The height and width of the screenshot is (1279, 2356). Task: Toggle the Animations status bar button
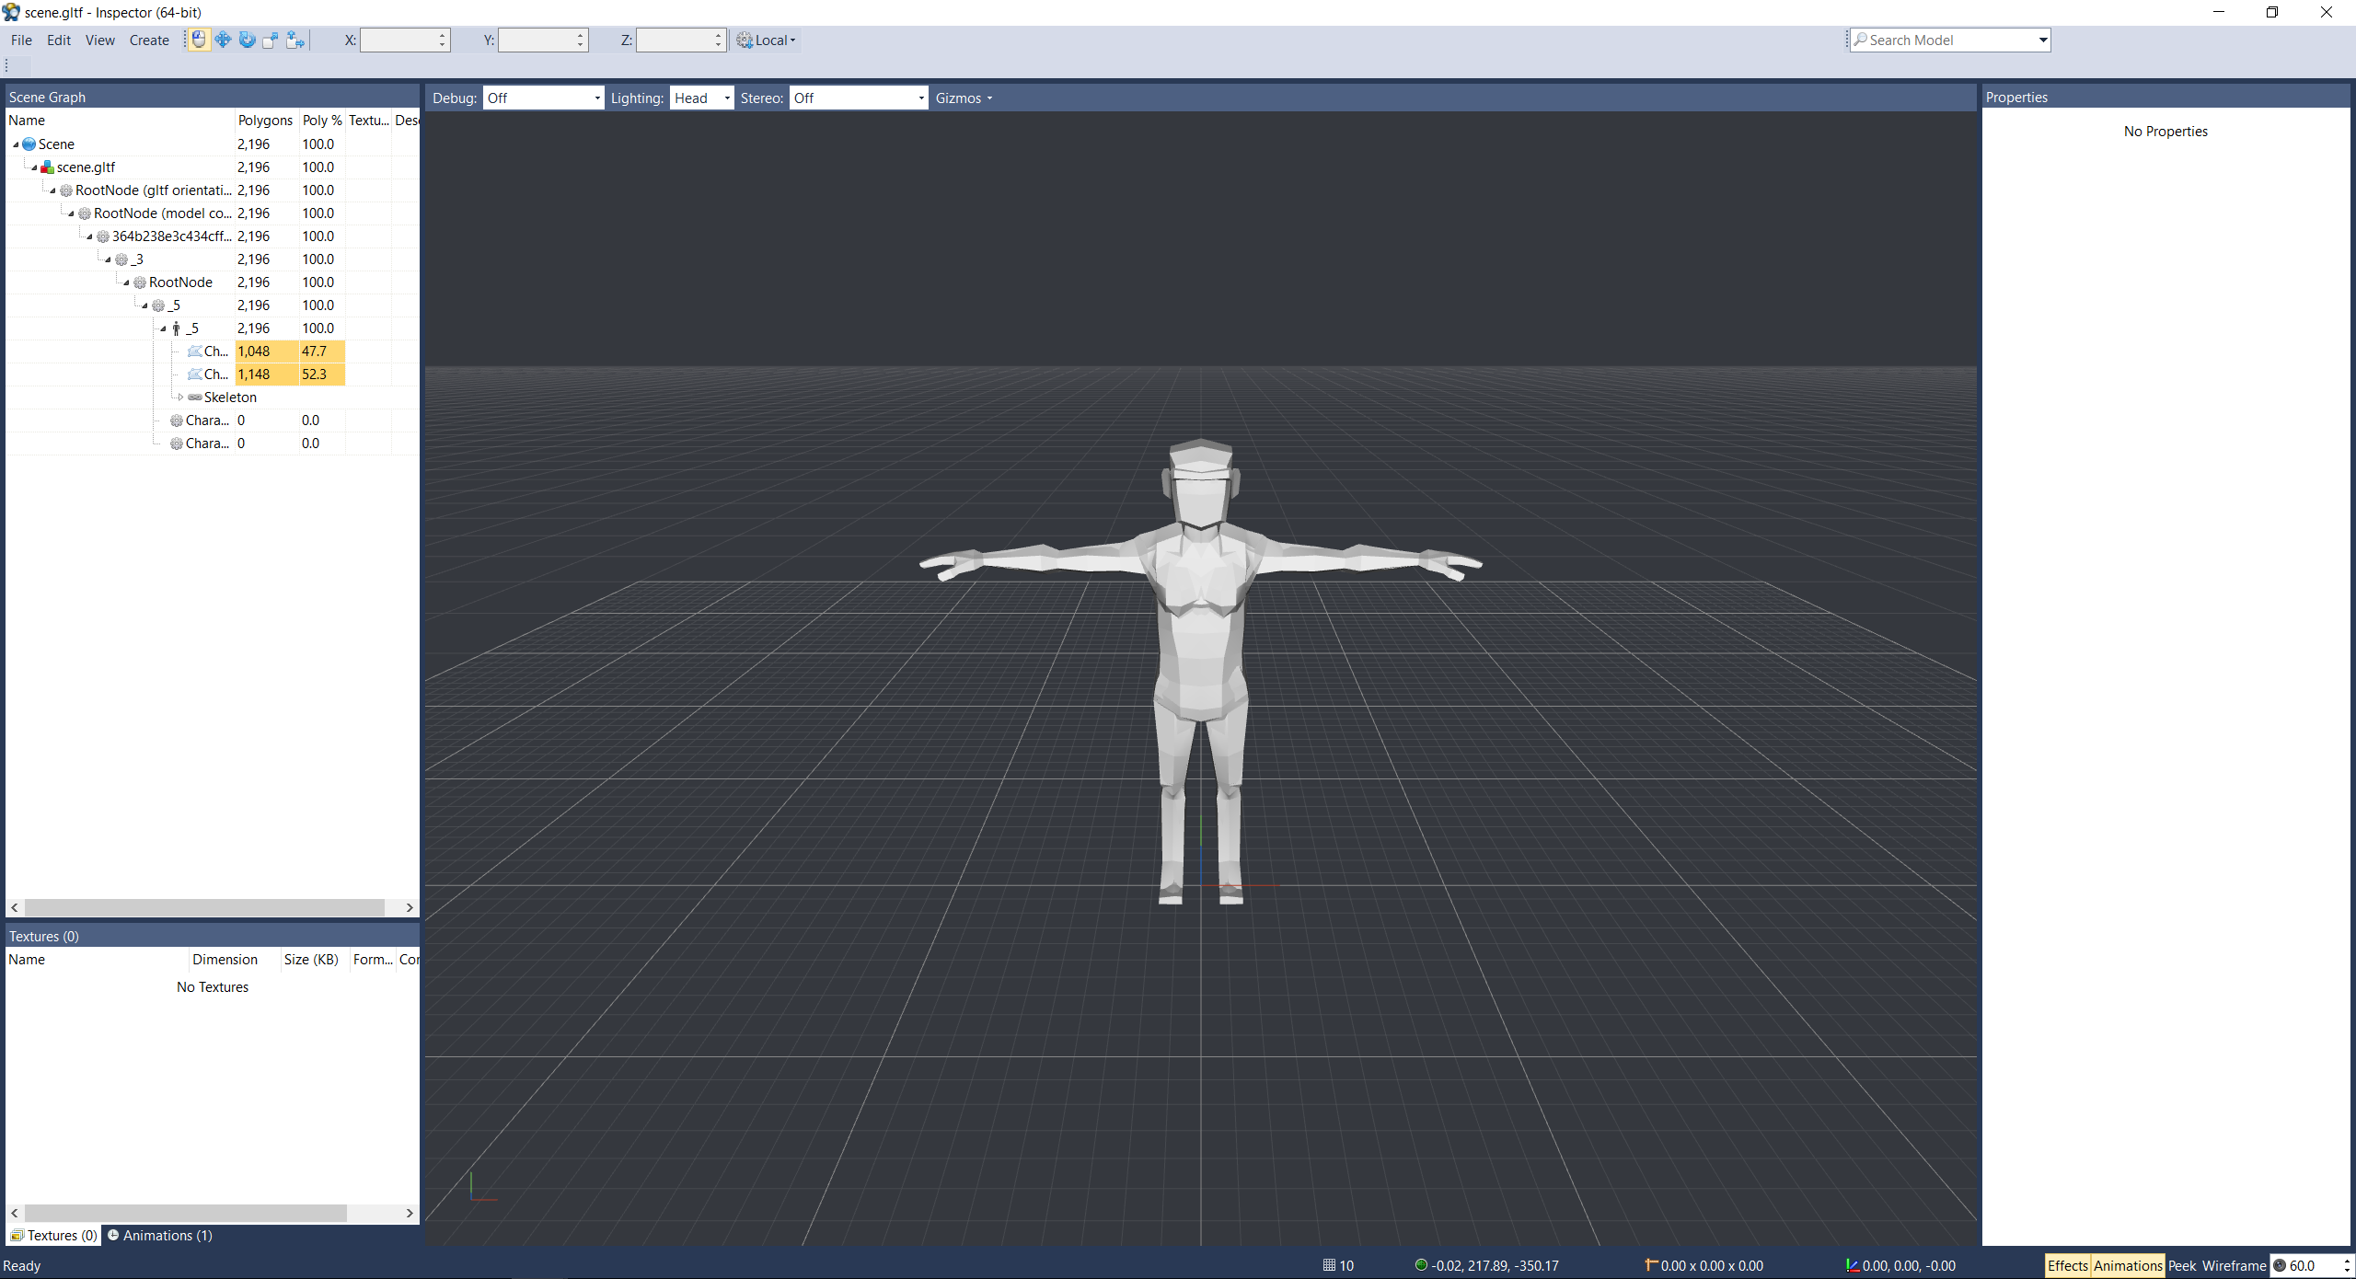click(x=2127, y=1265)
